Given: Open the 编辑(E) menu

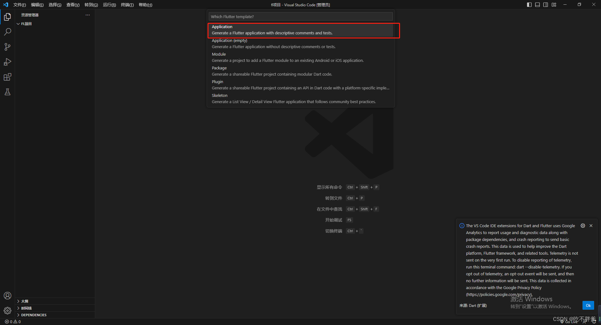Looking at the screenshot, I should click(x=37, y=5).
